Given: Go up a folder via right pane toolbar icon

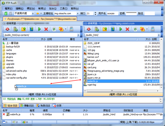Looking at the screenshot, I should tap(105, 29).
